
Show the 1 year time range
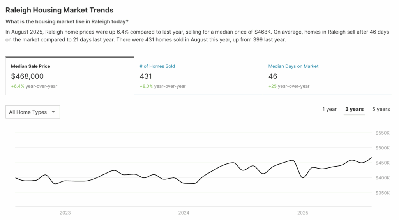[x=329, y=109]
